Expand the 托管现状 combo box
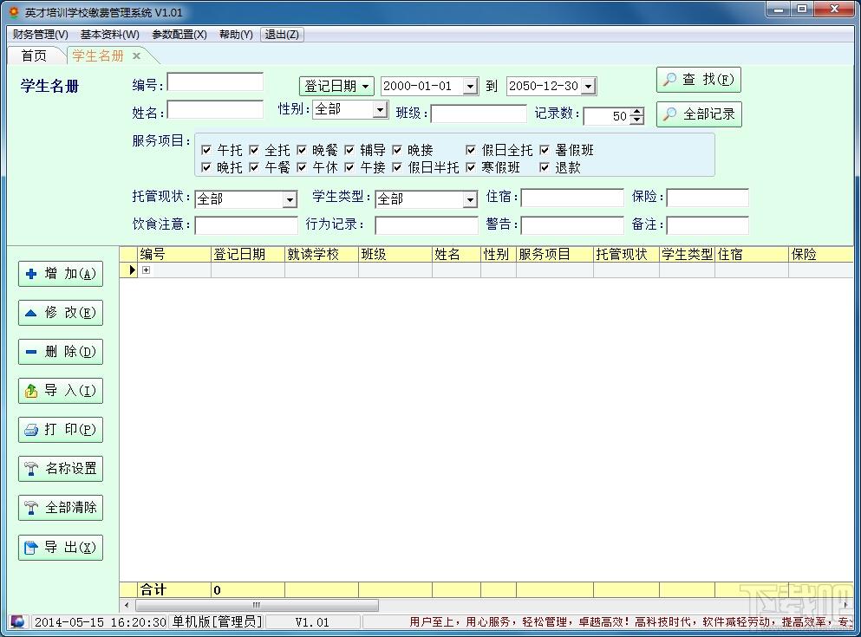The image size is (861, 637). click(x=290, y=199)
